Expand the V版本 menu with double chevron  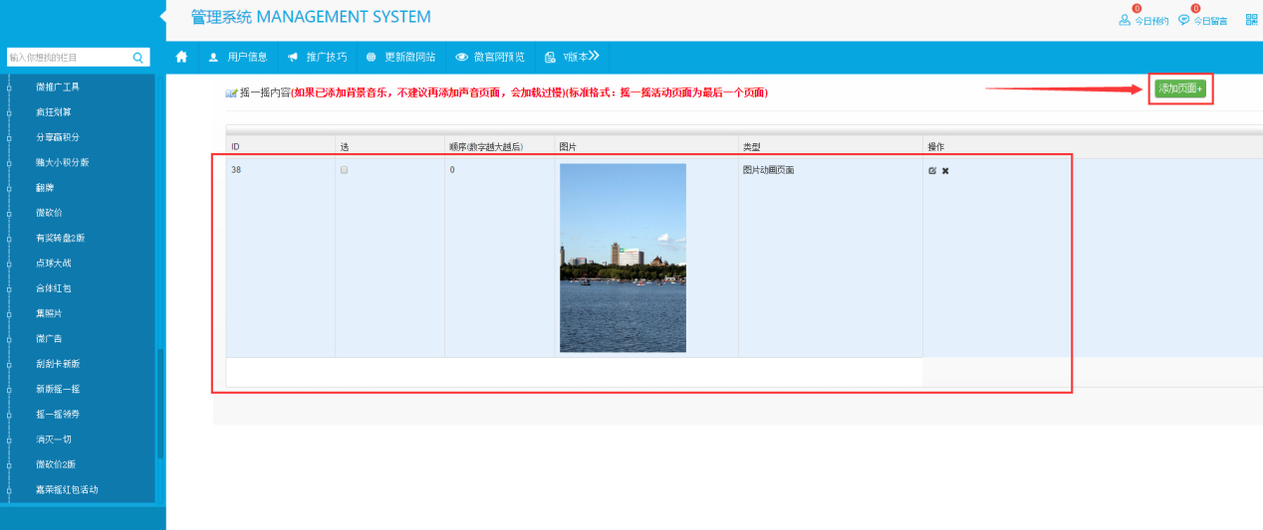click(594, 56)
